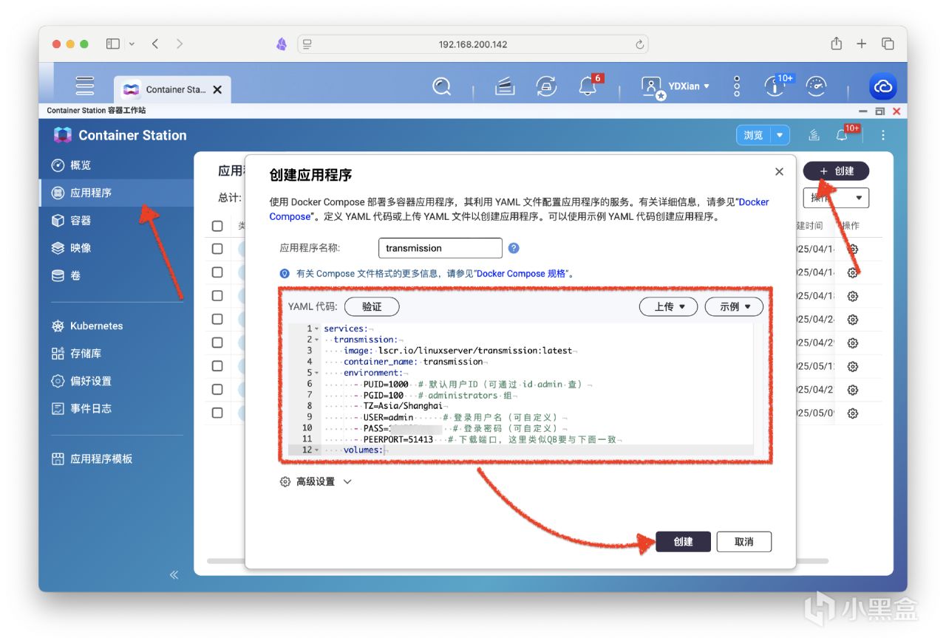The width and height of the screenshot is (946, 643).
Task: Open the stack icon beside Container Station bell
Action: point(814,135)
